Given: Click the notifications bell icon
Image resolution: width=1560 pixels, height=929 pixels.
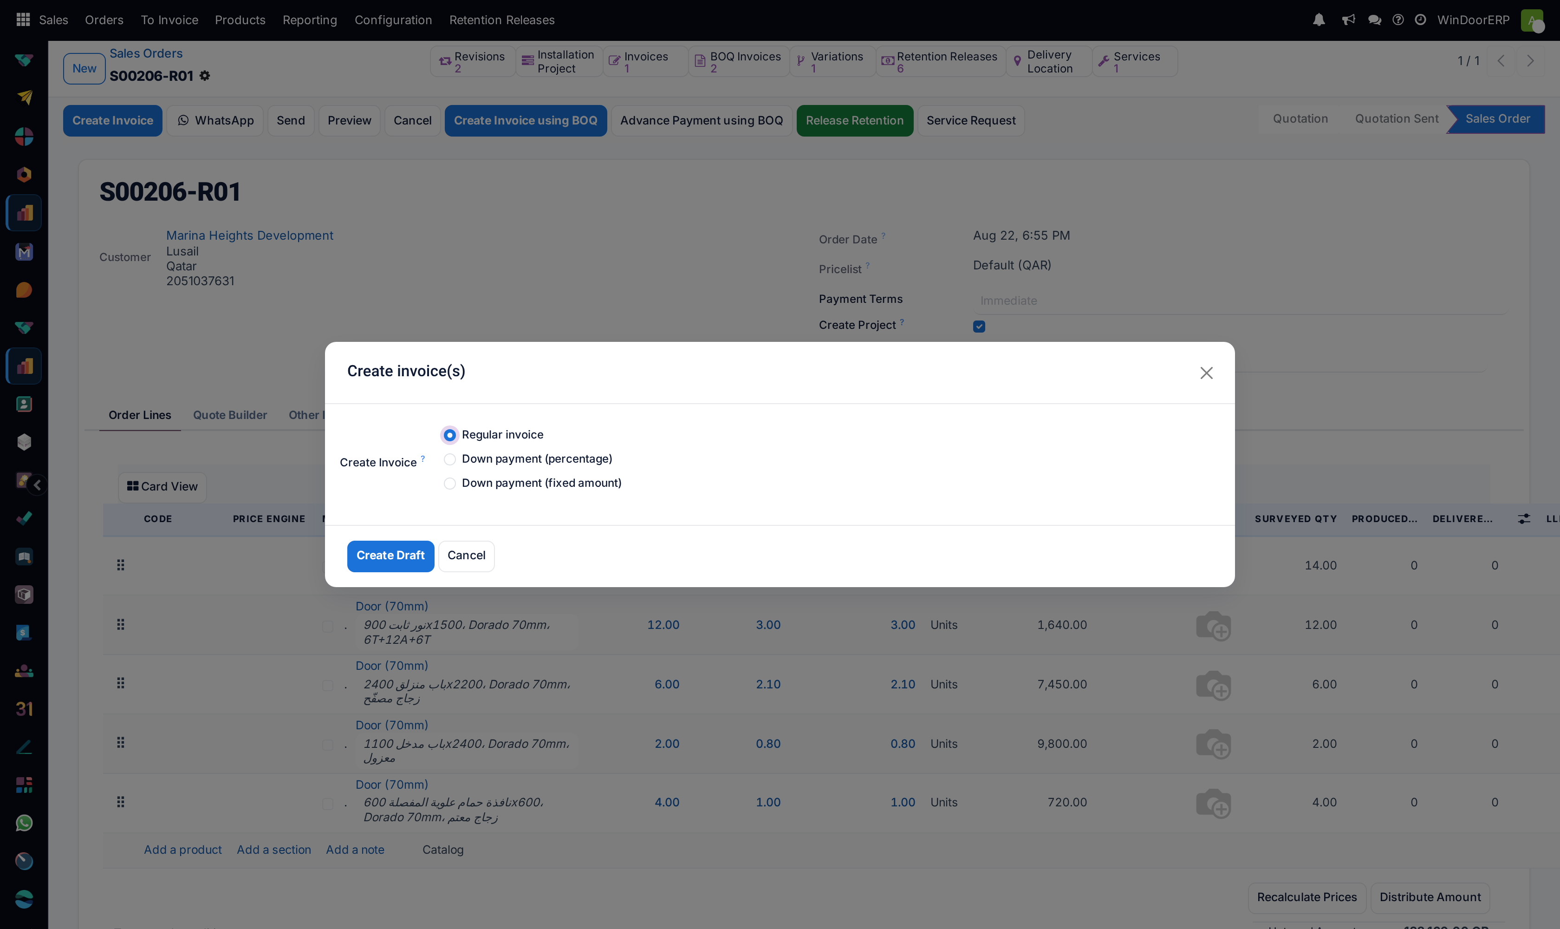Looking at the screenshot, I should 1319,20.
